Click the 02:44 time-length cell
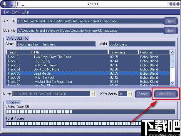Screen dimensions: 181x136 [114, 61]
